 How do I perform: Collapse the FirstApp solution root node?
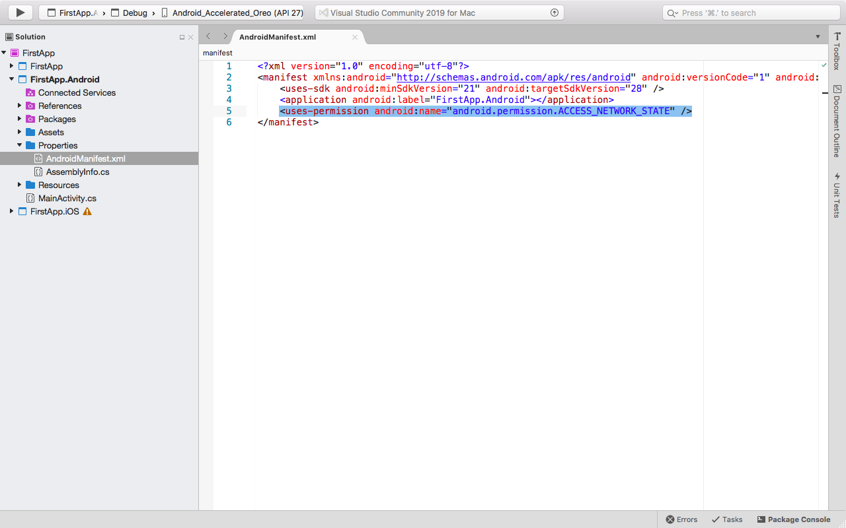point(4,53)
